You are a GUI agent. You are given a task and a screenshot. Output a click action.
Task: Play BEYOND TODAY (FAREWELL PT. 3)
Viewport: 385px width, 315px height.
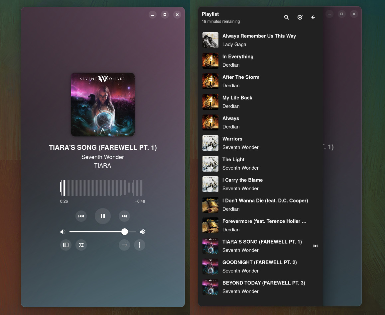[x=260, y=287]
